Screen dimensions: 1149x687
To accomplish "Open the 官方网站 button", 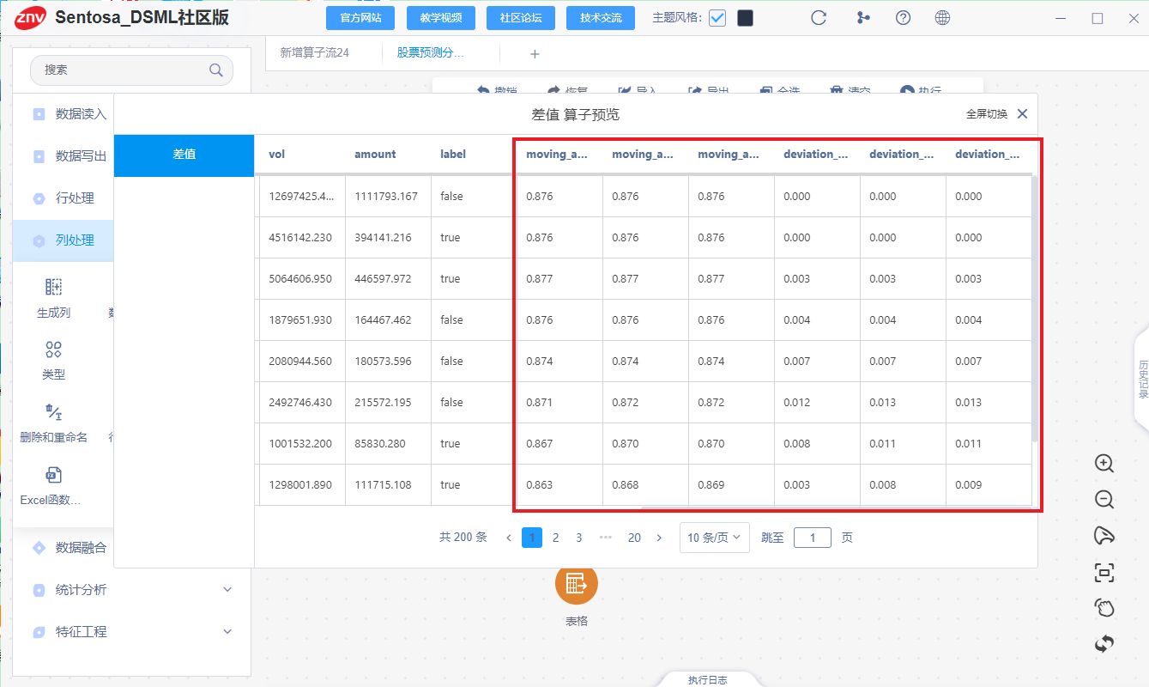I will 360,18.
